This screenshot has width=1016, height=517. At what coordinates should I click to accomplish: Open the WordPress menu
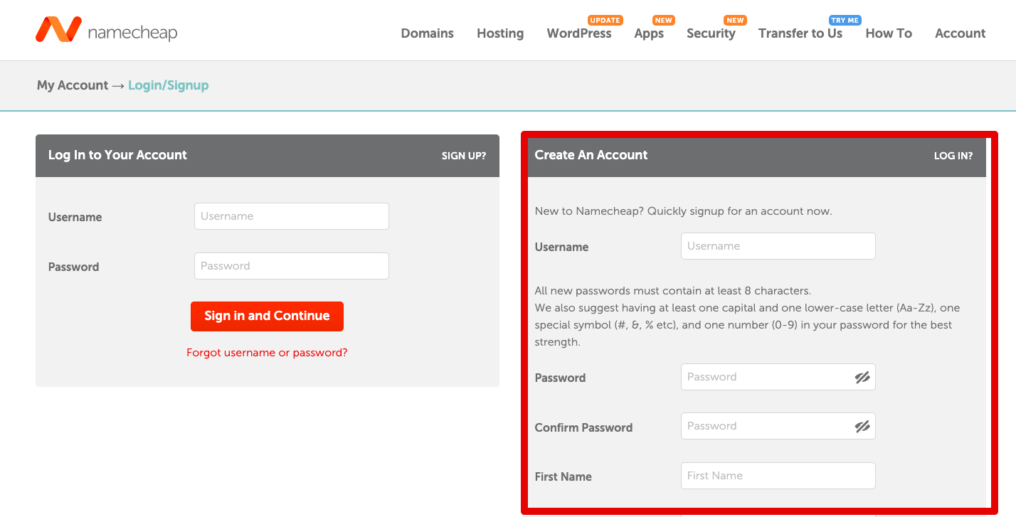(x=579, y=33)
